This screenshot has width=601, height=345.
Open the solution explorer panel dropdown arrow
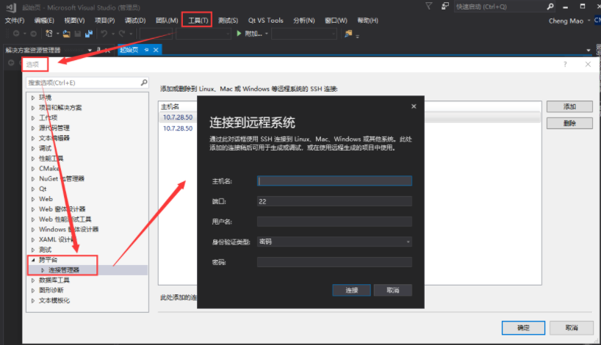point(90,50)
